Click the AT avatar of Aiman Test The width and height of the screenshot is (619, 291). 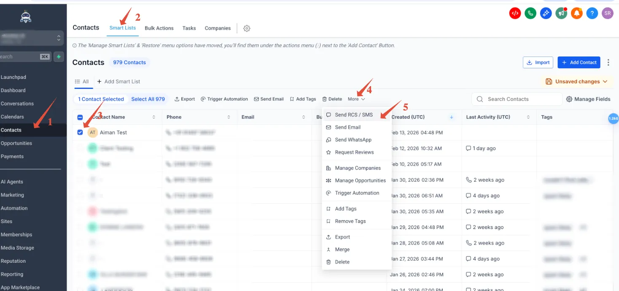click(x=93, y=132)
